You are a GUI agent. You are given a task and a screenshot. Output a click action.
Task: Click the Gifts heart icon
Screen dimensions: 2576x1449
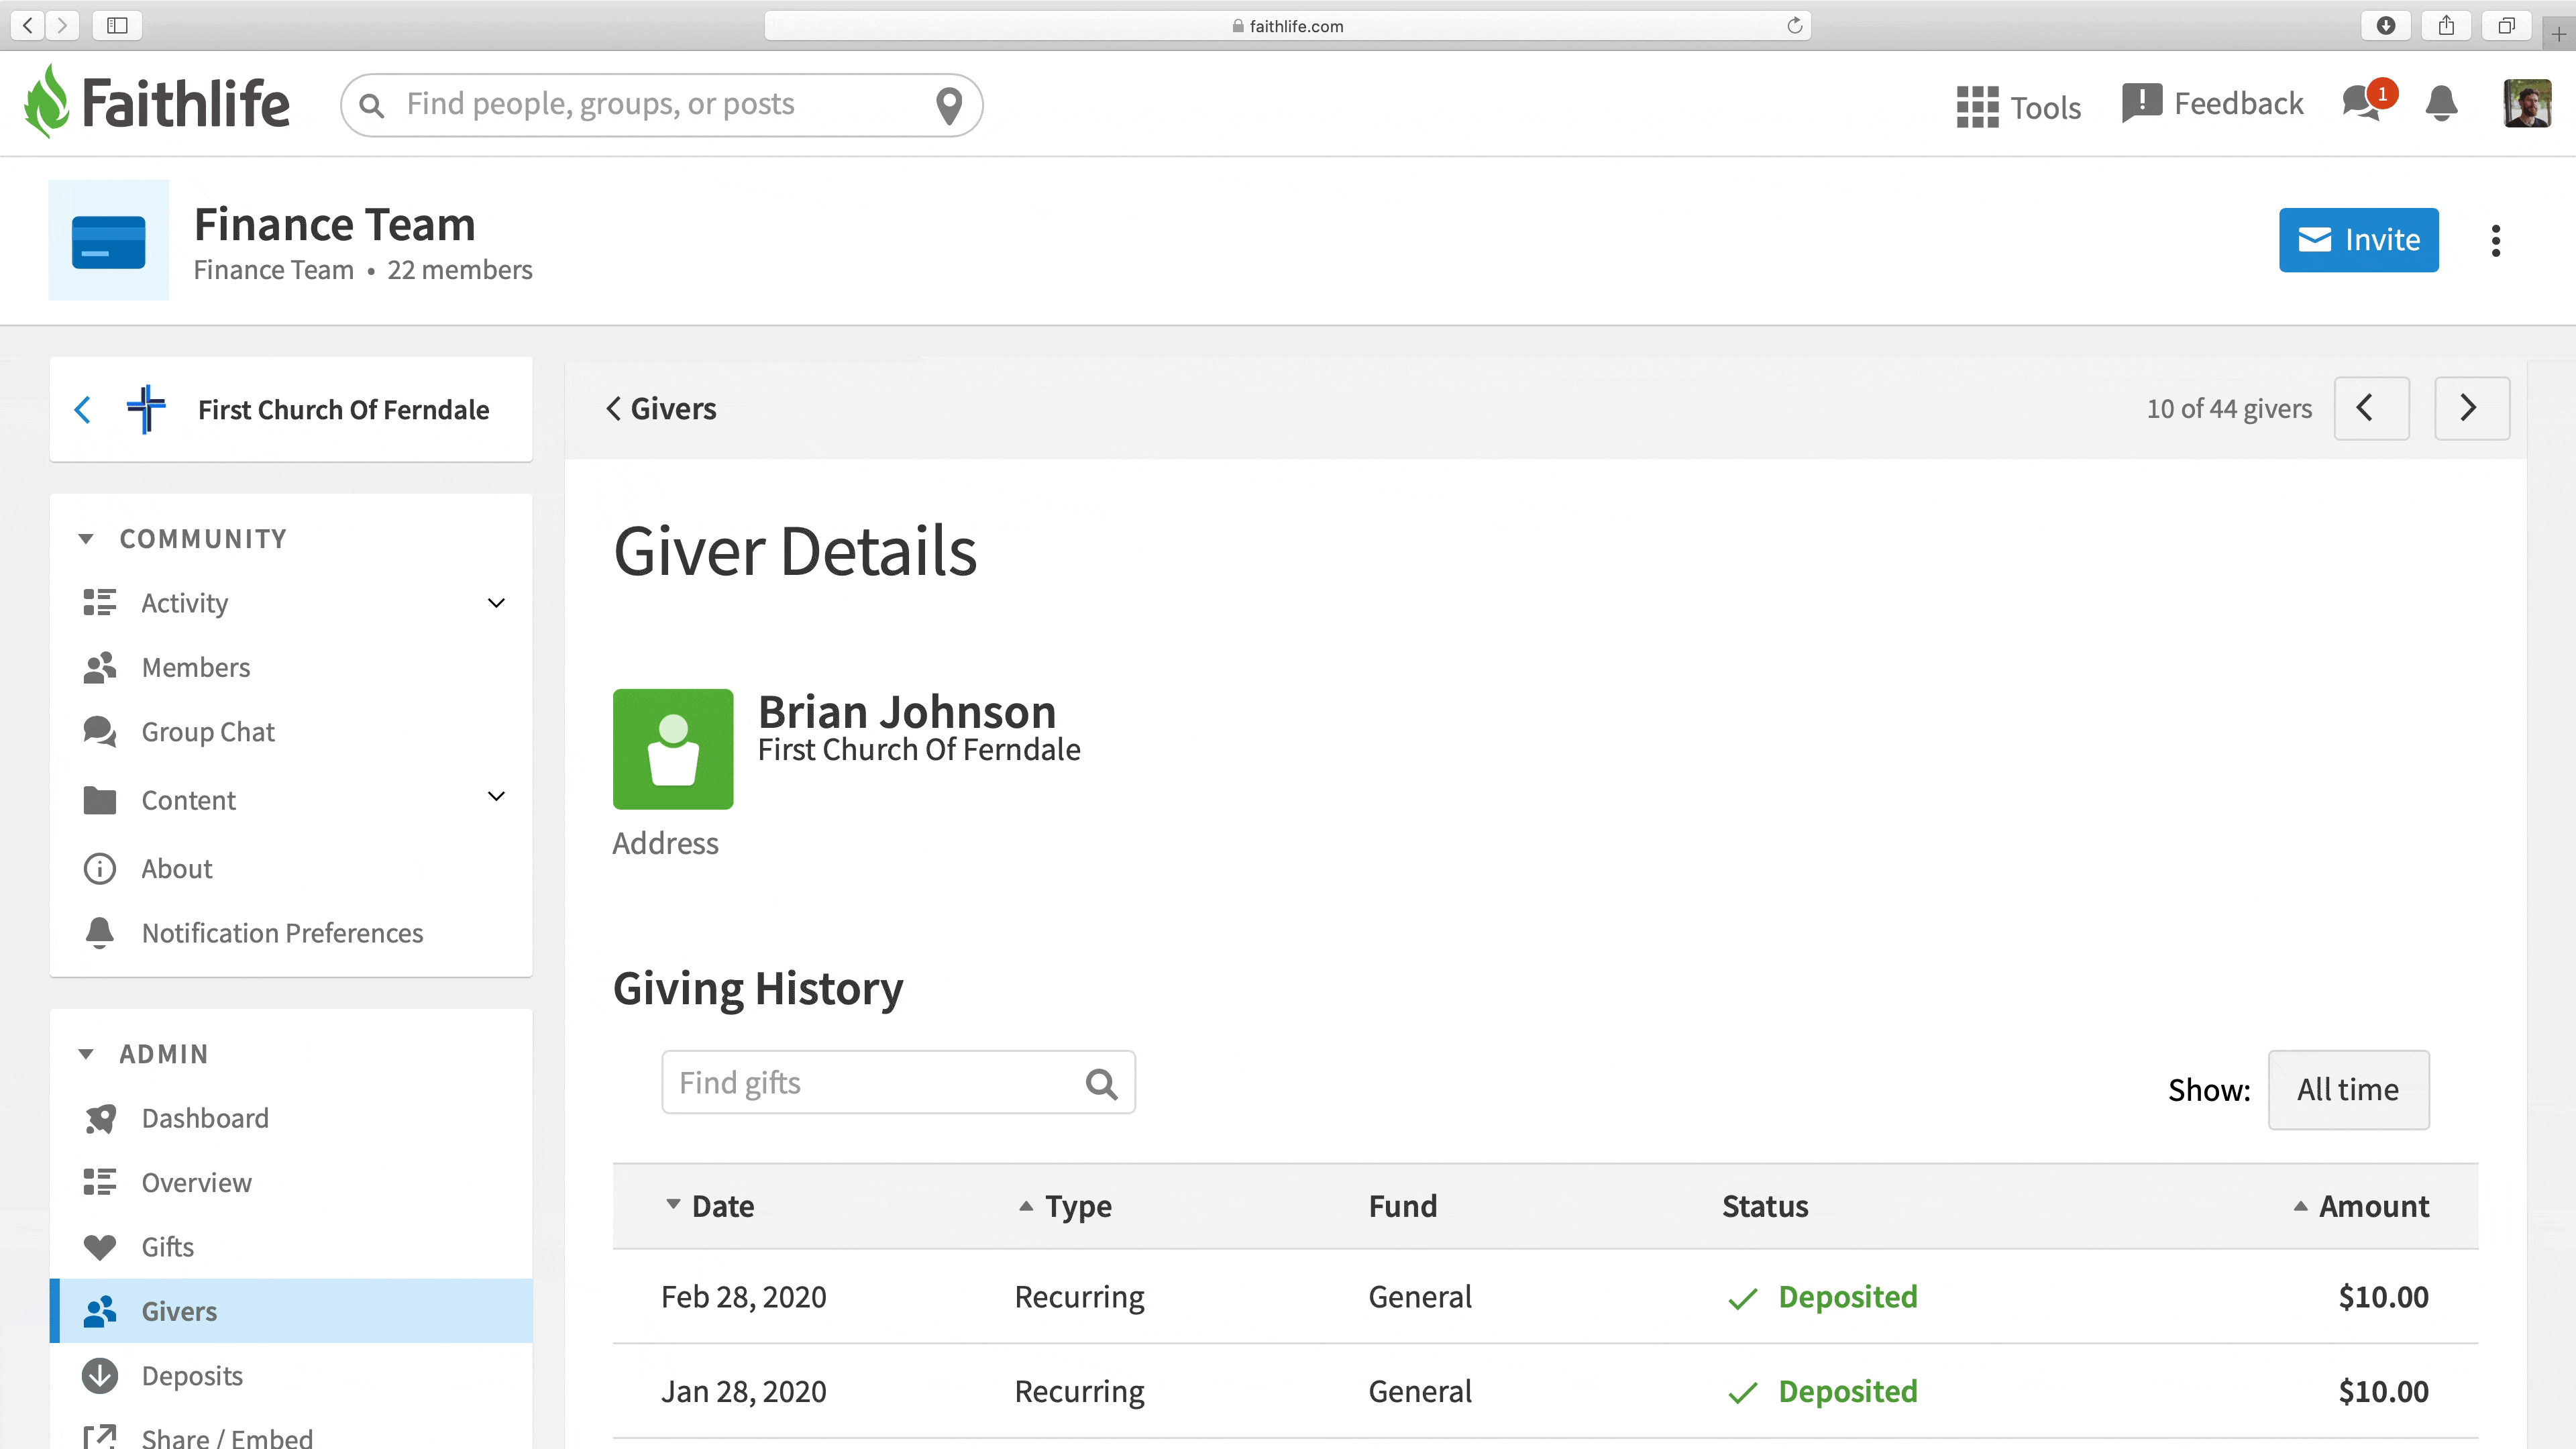pos(99,1247)
